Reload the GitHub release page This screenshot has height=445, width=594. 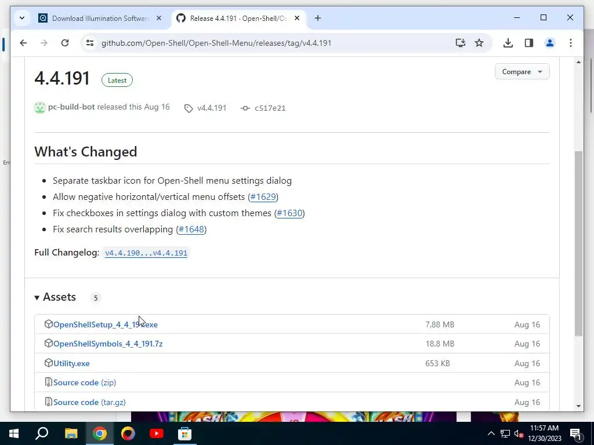tap(65, 43)
